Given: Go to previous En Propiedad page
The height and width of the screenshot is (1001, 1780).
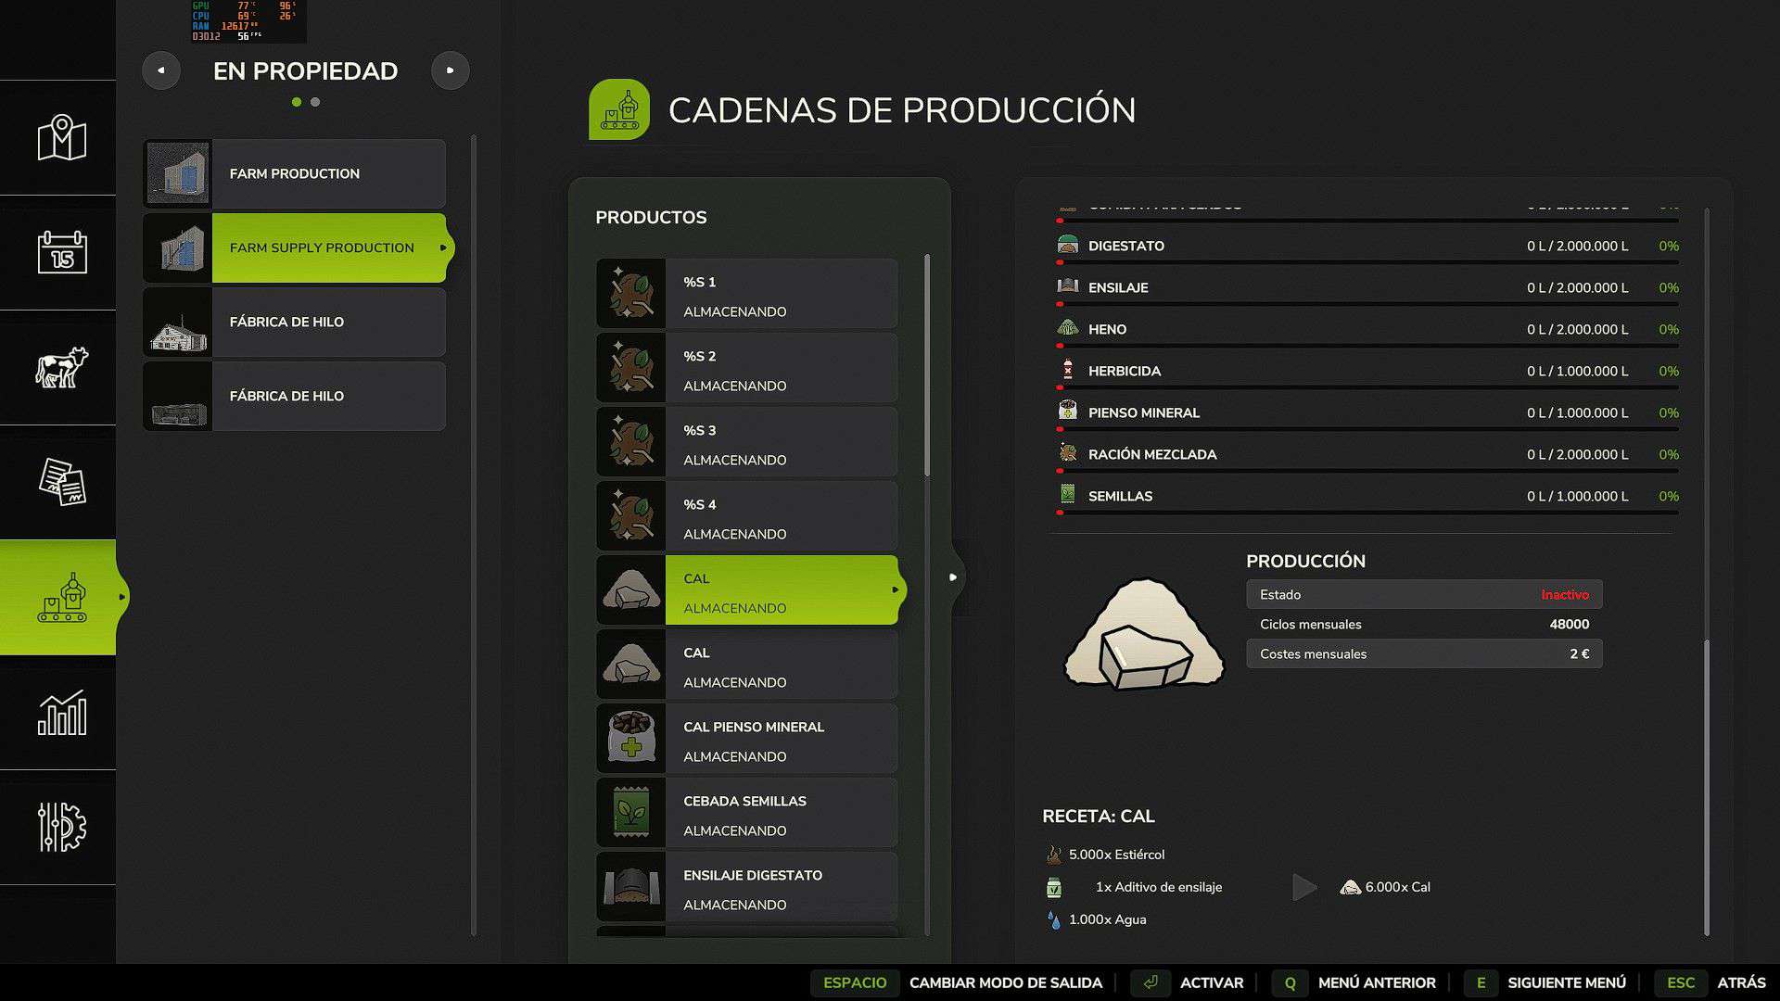Looking at the screenshot, I should (x=161, y=70).
